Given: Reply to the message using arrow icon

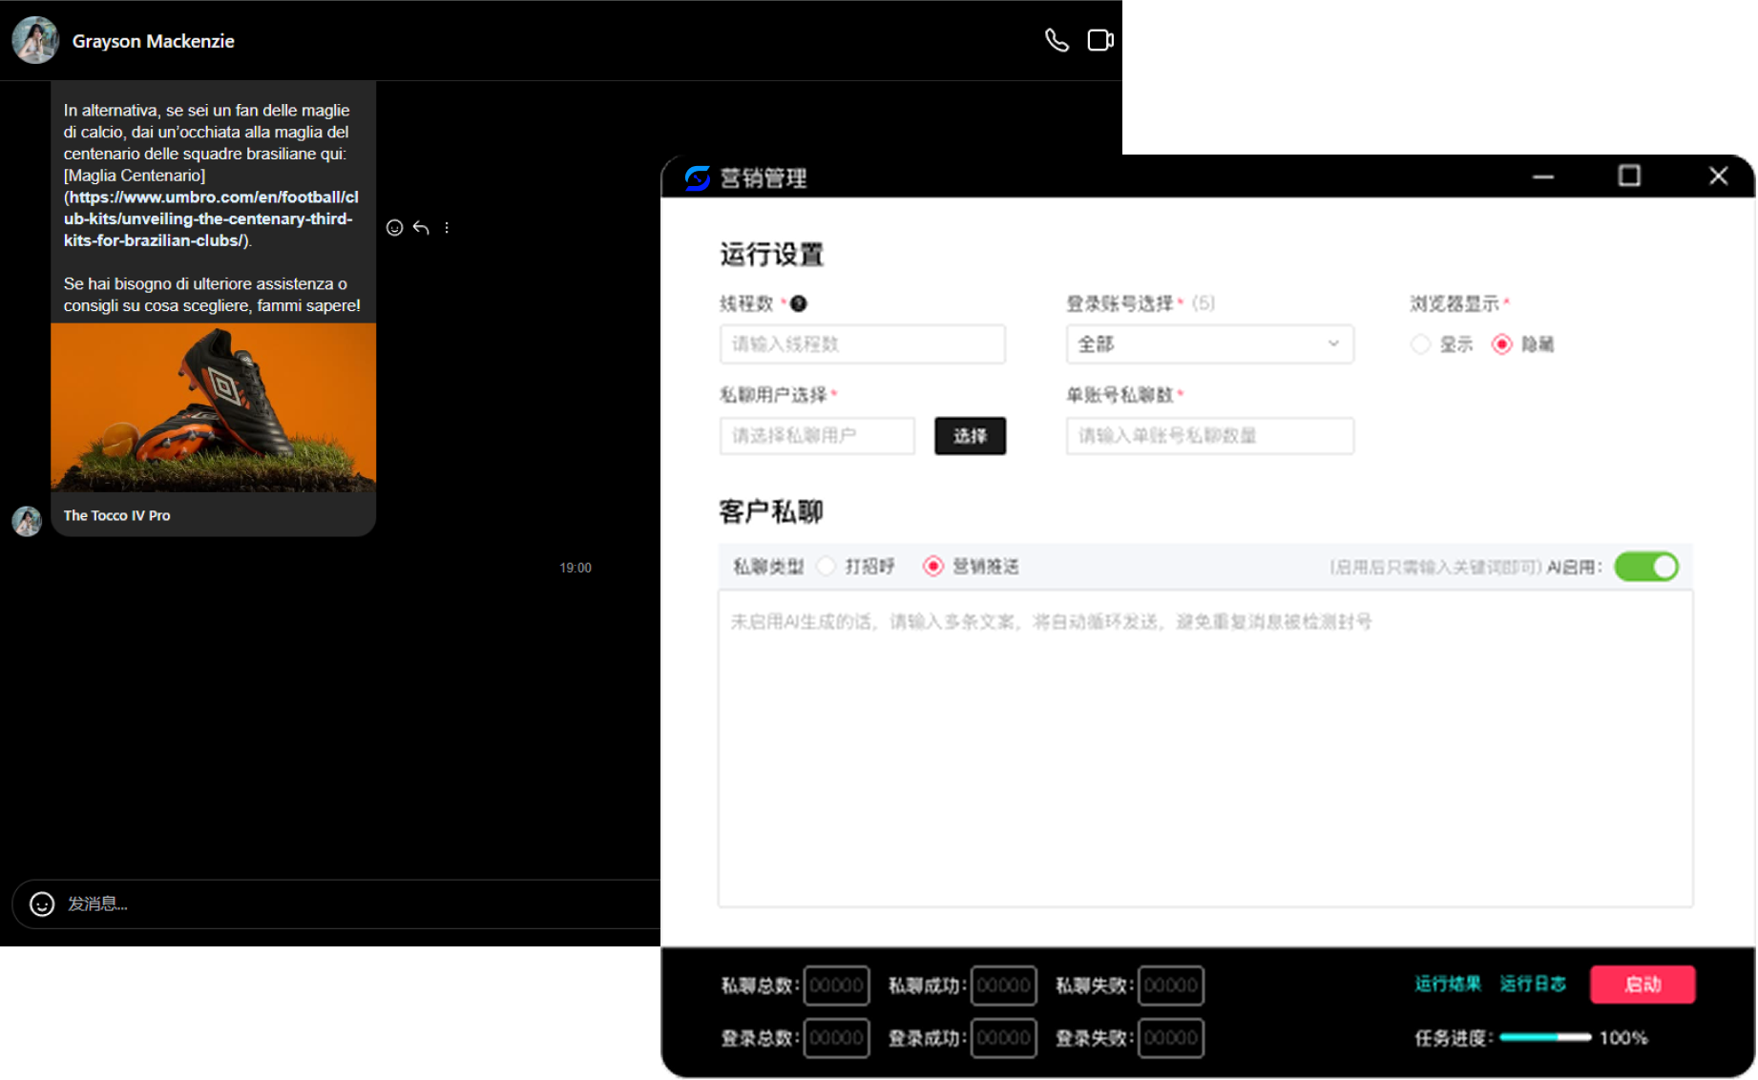Looking at the screenshot, I should point(421,227).
